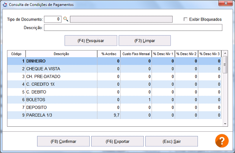Click the magnifier lookup icon beside Tipo de Documento

[x=66, y=19]
